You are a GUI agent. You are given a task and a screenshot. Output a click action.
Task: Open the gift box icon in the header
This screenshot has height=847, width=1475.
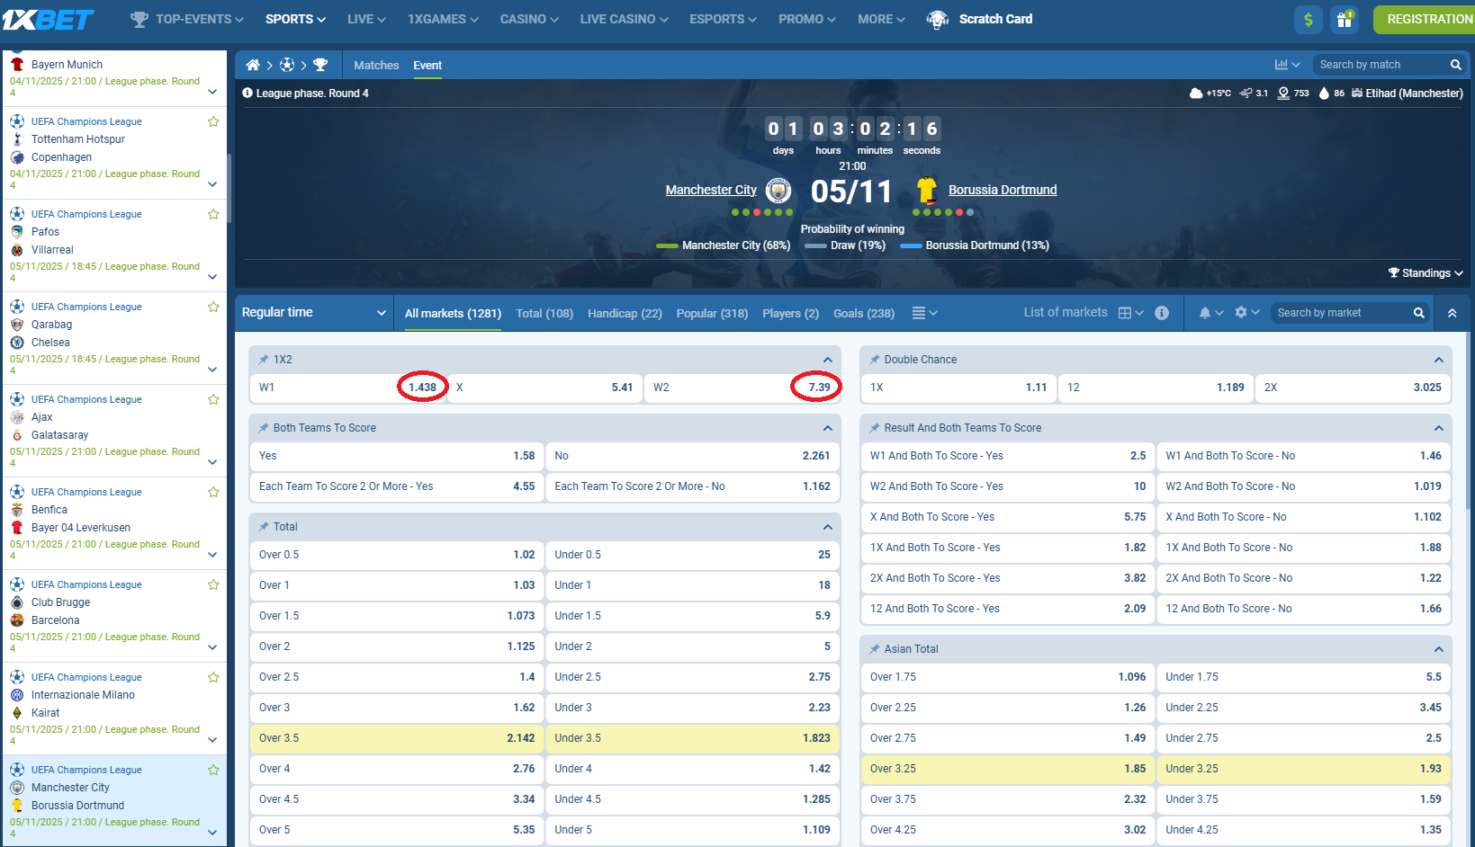(x=1345, y=19)
